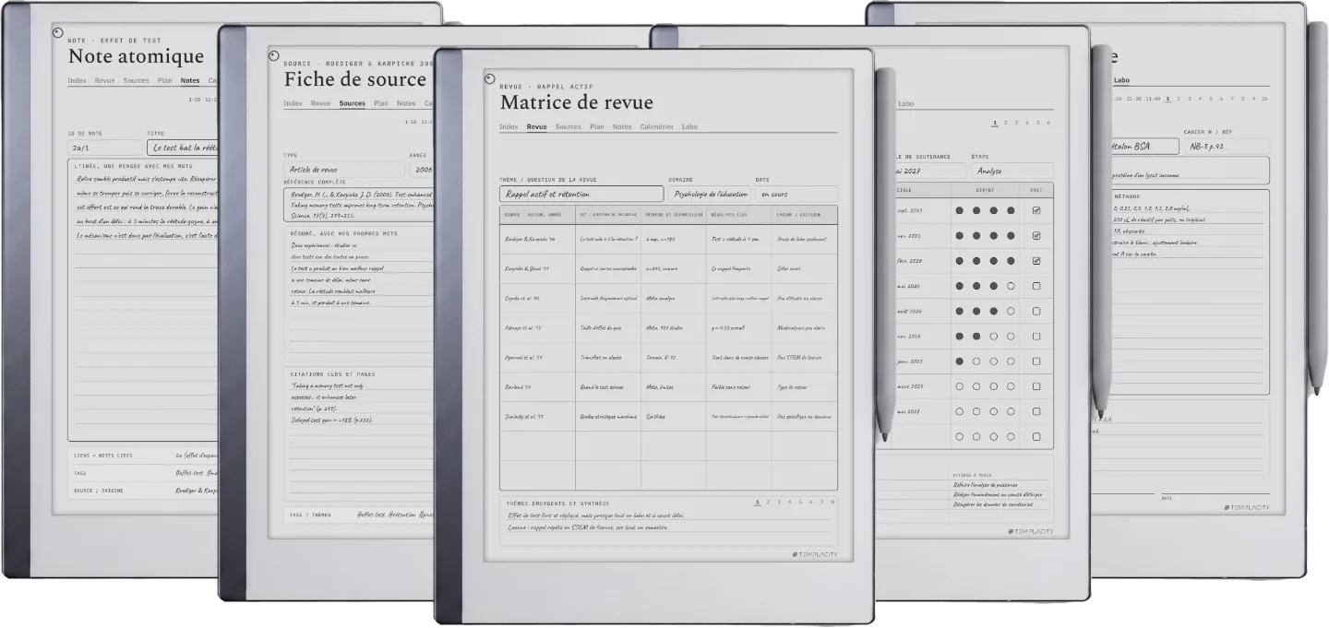Click the Type field 'Article de revue'
The image size is (1329, 628).
point(344,170)
